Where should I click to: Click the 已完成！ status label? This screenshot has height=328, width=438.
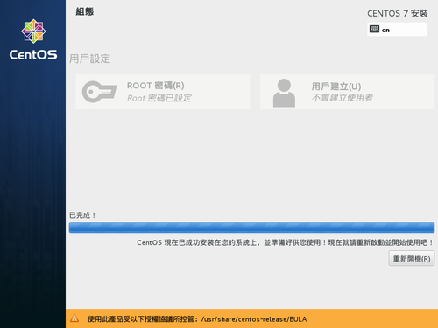click(x=82, y=215)
